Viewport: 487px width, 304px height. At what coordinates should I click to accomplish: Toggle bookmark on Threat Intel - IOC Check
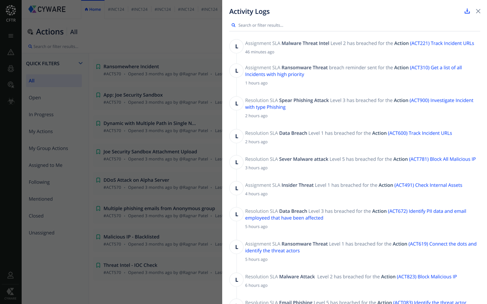click(98, 265)
